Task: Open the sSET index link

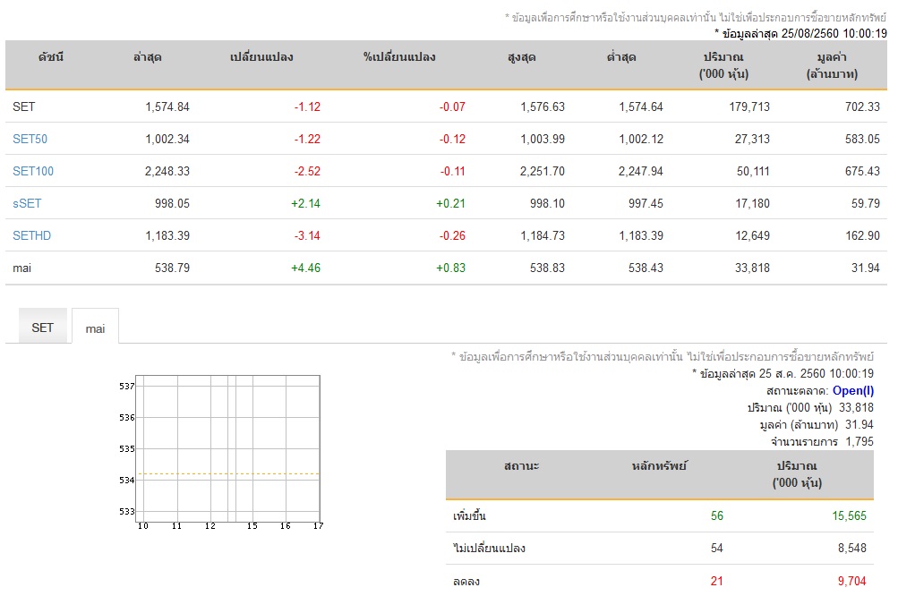Action: (27, 203)
